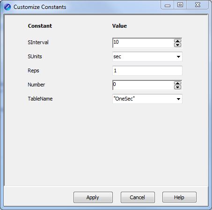212x210 pixels.
Task: Decrease SInterval with the down arrow
Action: click(x=177, y=45)
